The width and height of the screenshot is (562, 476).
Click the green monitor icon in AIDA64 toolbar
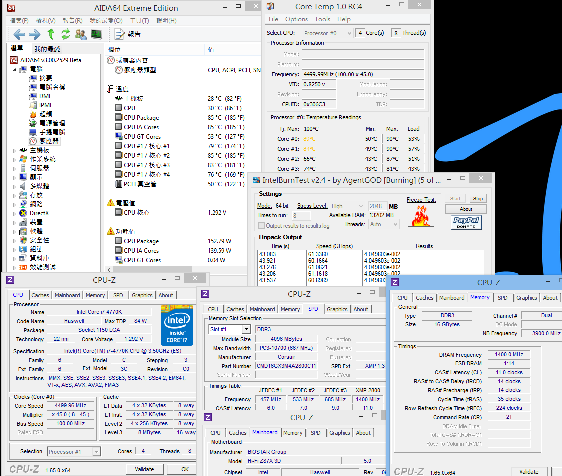click(96, 34)
